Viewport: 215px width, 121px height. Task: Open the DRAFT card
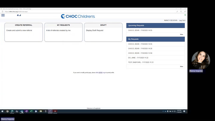(103, 32)
